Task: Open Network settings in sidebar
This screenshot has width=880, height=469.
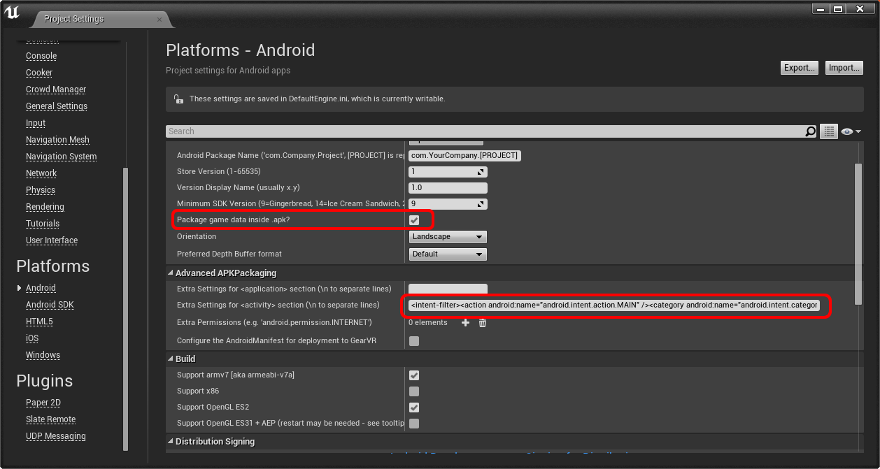Action: (41, 173)
